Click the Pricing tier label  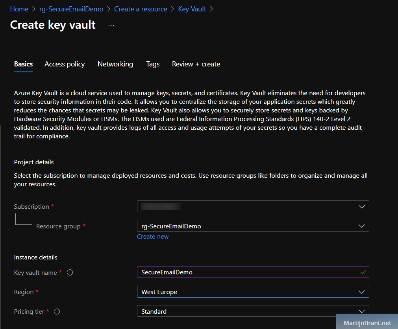pos(29,312)
